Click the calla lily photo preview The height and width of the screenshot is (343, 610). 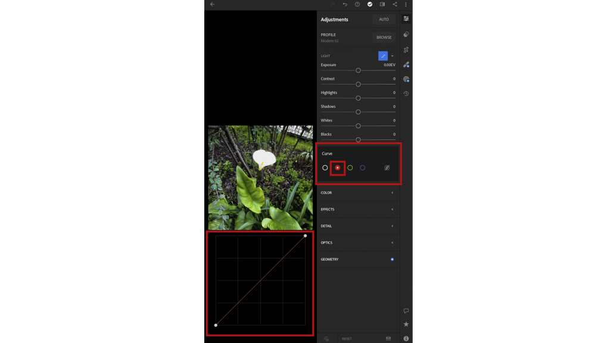pos(260,177)
